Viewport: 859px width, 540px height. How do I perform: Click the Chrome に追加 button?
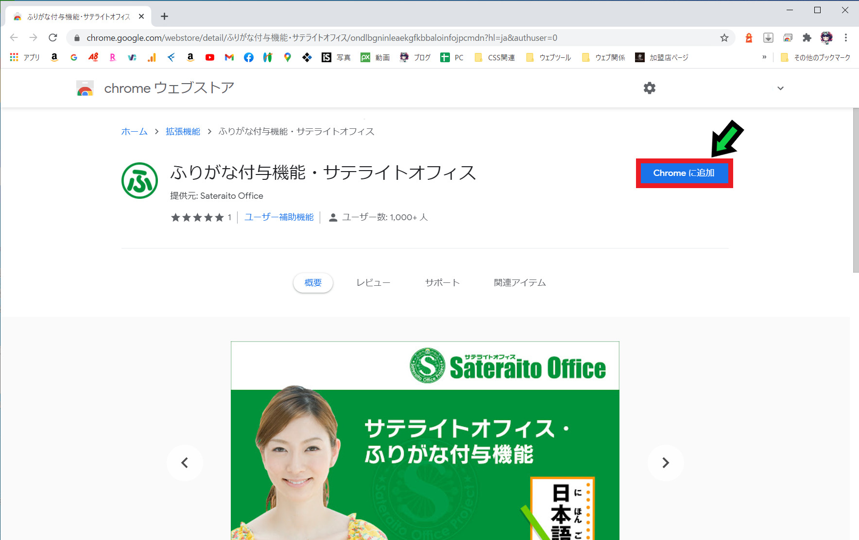[684, 173]
